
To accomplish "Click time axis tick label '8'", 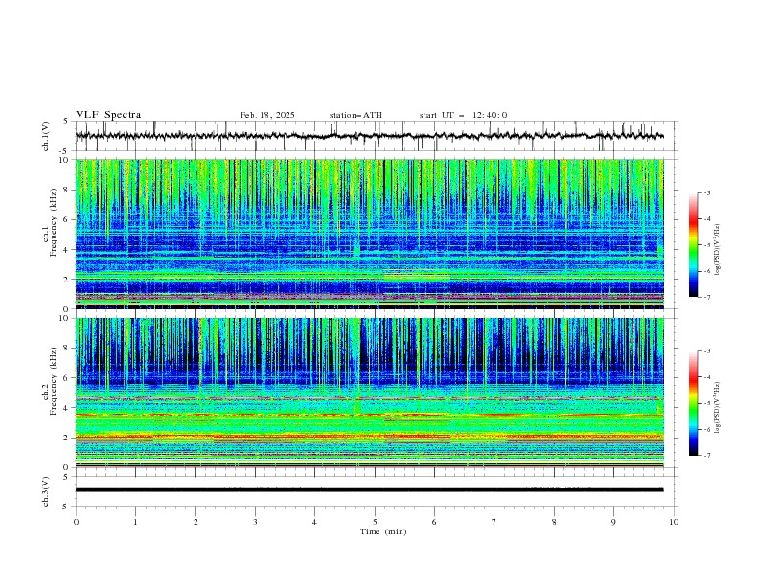I will tap(554, 522).
